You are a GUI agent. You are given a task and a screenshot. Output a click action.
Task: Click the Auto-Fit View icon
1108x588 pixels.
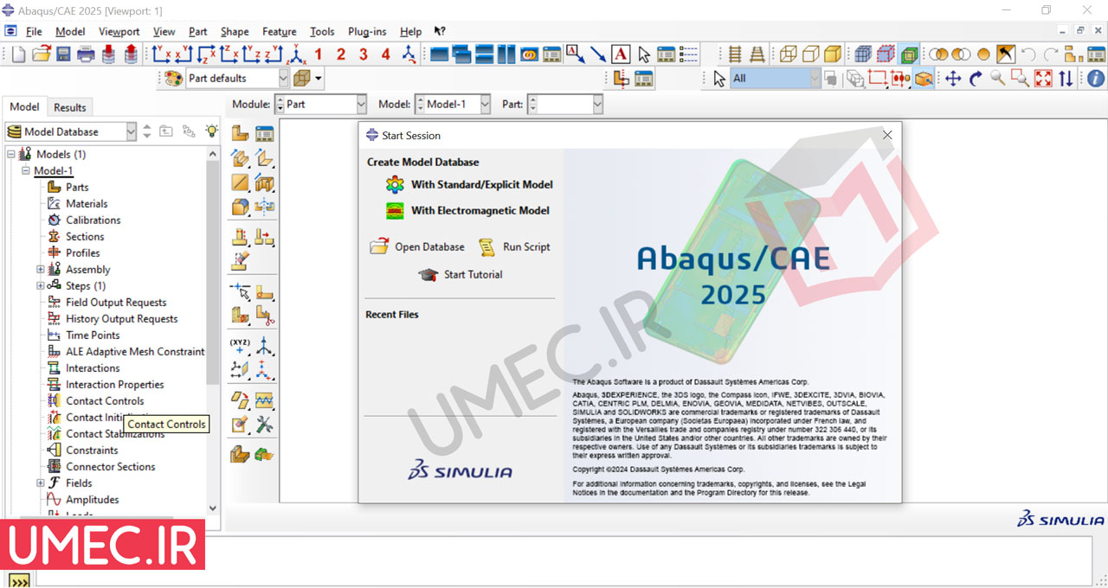tap(1043, 77)
